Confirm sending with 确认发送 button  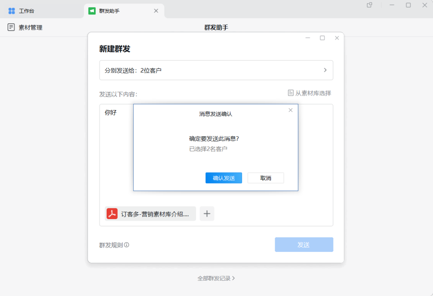[x=224, y=178]
